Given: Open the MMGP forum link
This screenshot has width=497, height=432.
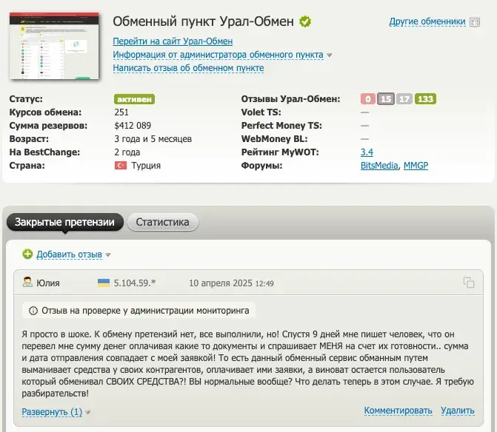Looking at the screenshot, I should click(416, 166).
